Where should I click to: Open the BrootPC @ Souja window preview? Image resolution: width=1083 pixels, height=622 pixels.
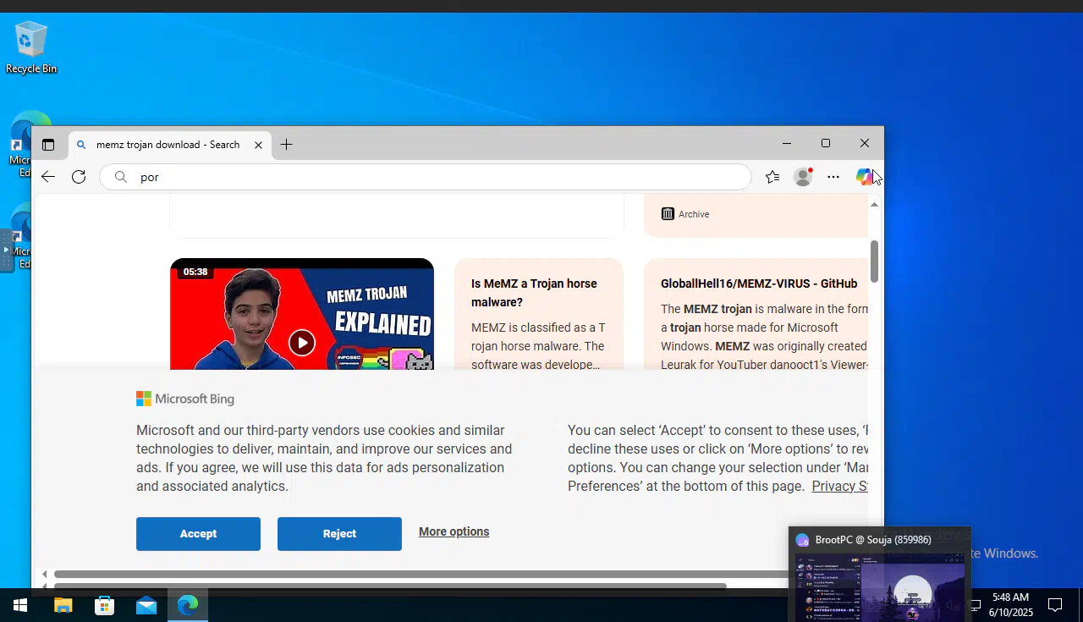[880, 574]
